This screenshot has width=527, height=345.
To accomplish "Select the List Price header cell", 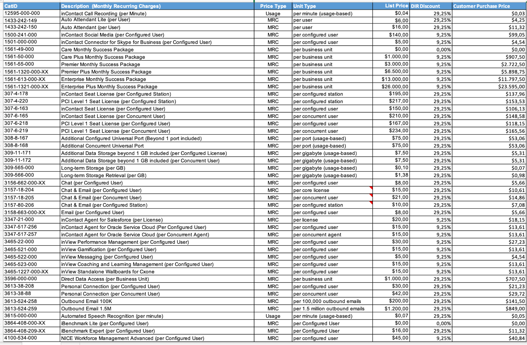I will pos(391,6).
